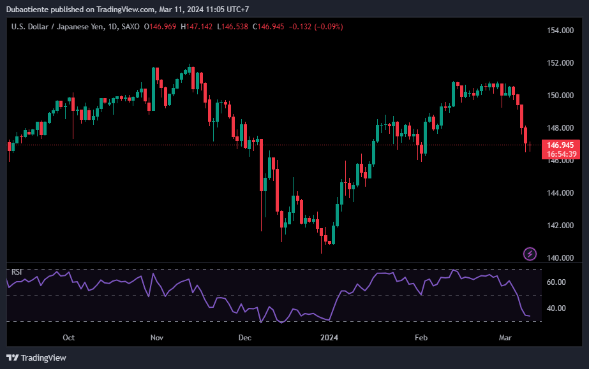
Task: Click the 2024 label on time axis
Action: pyautogui.click(x=329, y=338)
